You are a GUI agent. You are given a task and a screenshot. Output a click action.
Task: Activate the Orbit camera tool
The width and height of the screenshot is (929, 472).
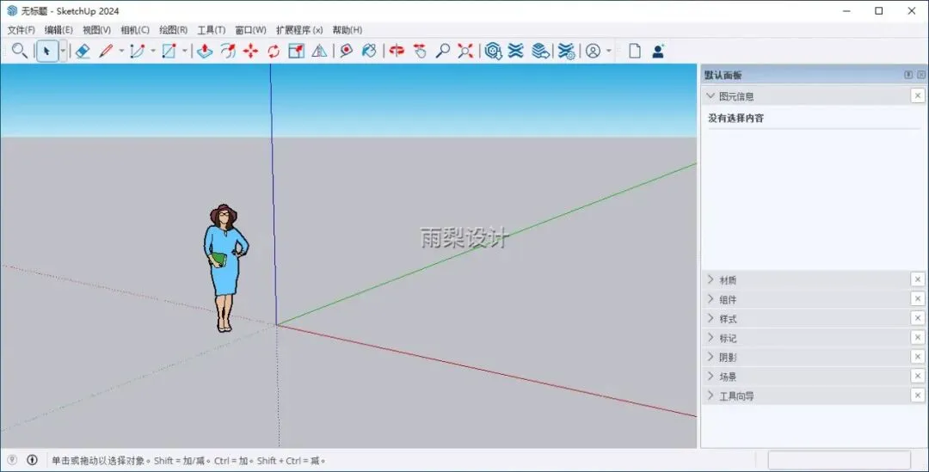tap(397, 51)
